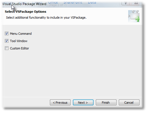
Task: Uncheck the Menu Command checkbox
Action: pos(7,34)
